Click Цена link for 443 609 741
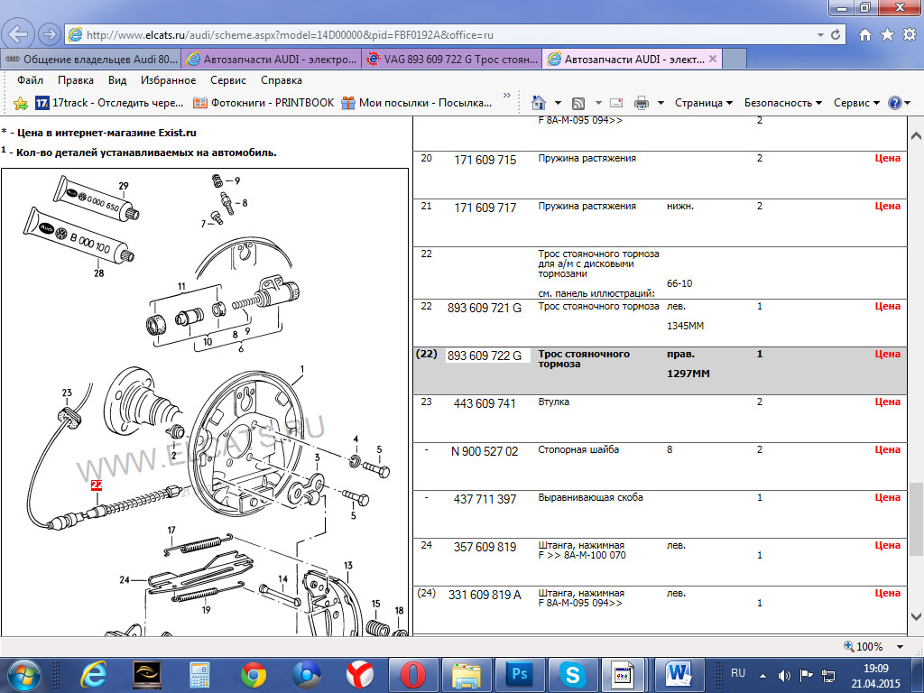This screenshot has height=693, width=924. [888, 402]
